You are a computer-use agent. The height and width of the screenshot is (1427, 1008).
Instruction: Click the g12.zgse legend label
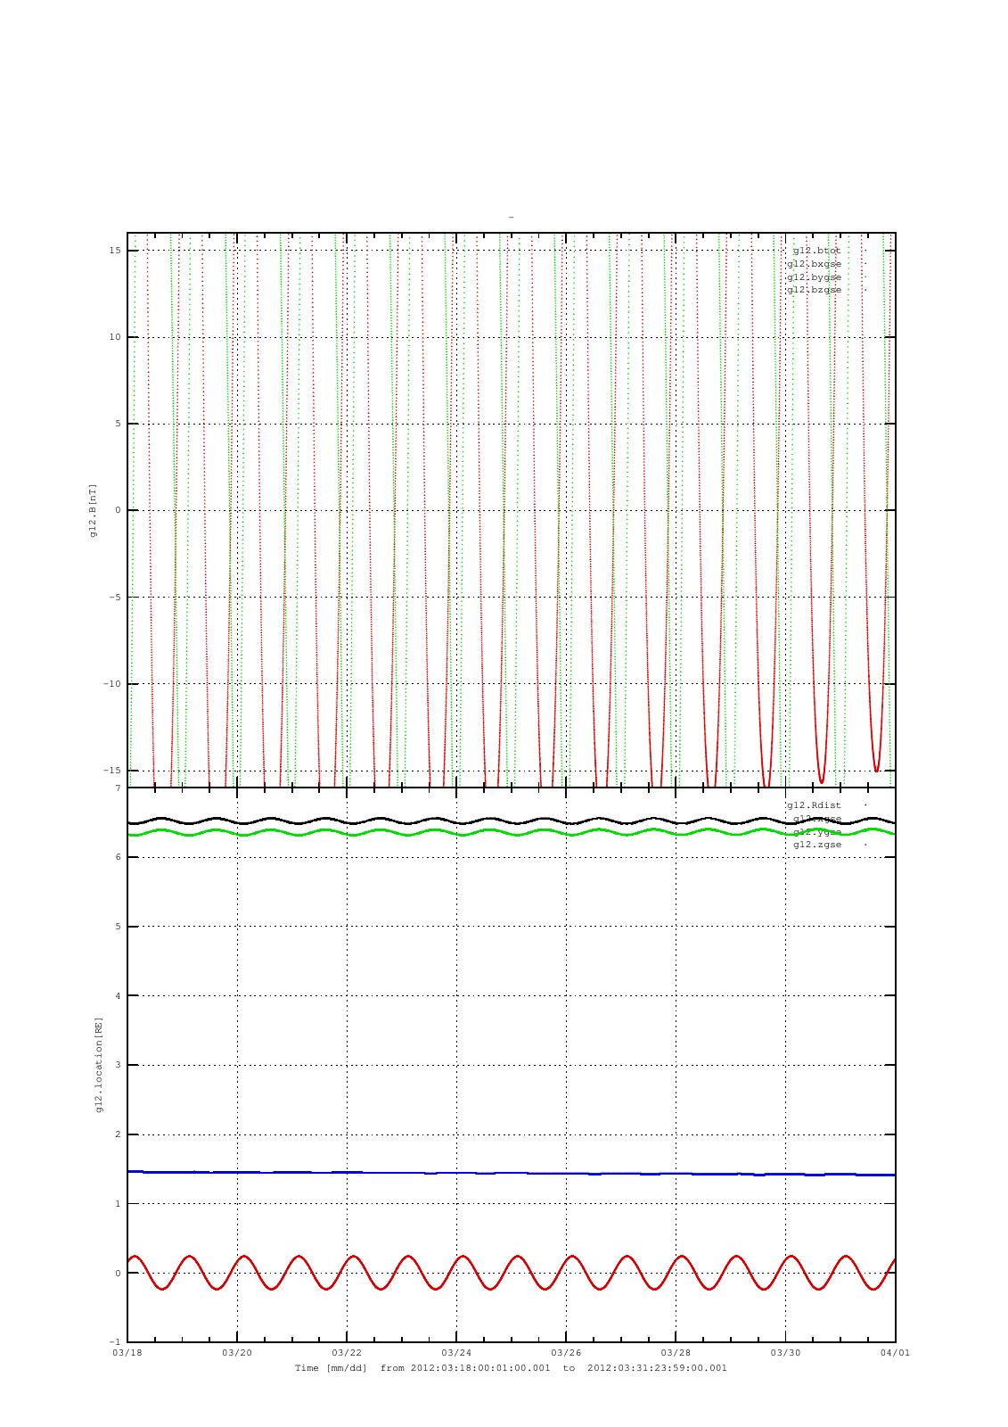(x=817, y=845)
